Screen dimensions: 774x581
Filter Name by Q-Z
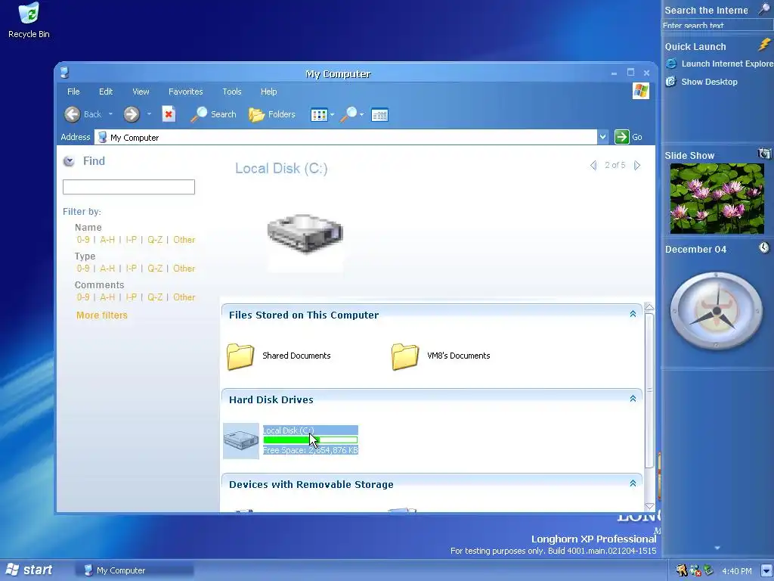[x=155, y=240]
